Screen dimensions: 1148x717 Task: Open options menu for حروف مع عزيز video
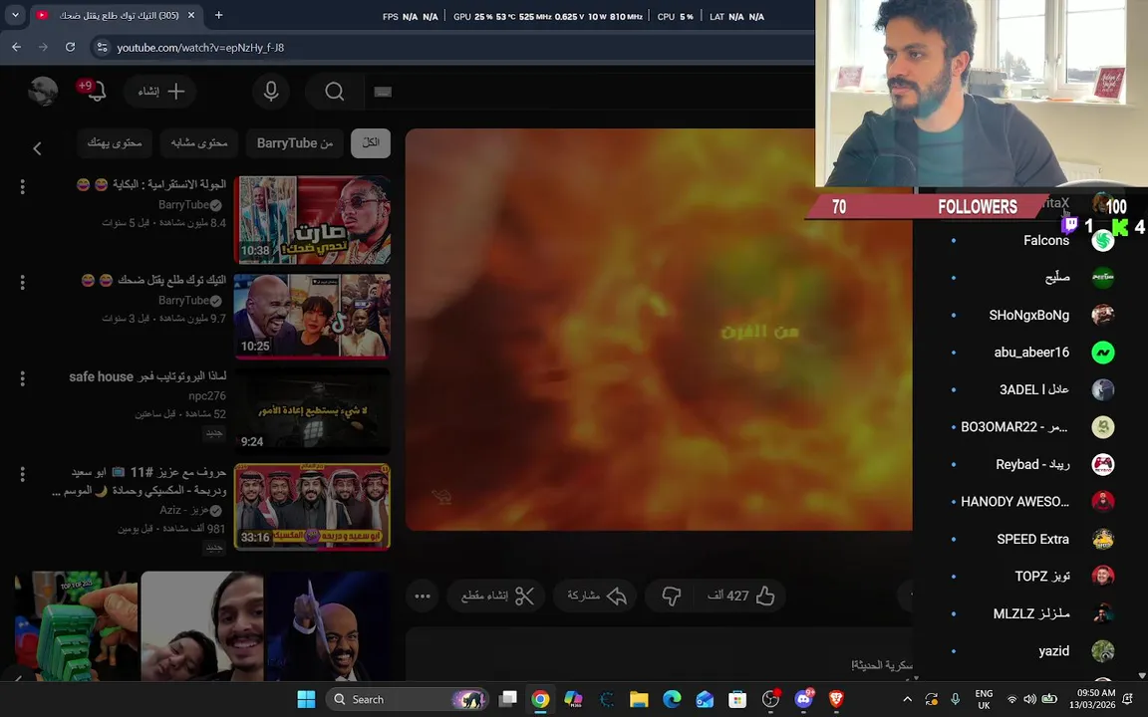pyautogui.click(x=23, y=474)
